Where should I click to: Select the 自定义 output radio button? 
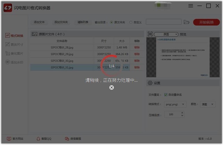(x=131, y=22)
